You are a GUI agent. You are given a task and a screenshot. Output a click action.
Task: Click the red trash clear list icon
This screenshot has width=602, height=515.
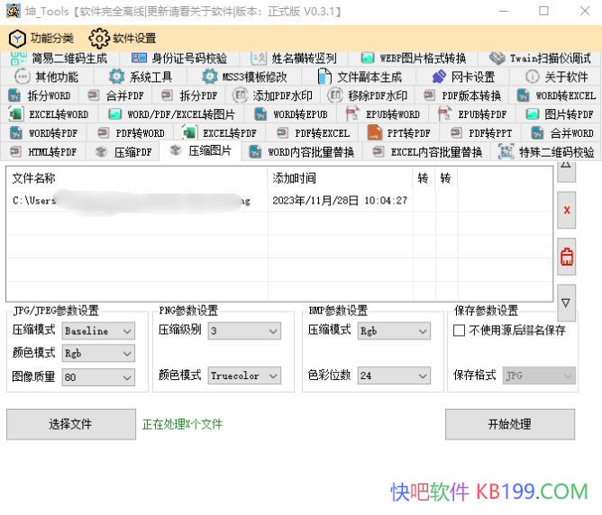click(x=566, y=257)
